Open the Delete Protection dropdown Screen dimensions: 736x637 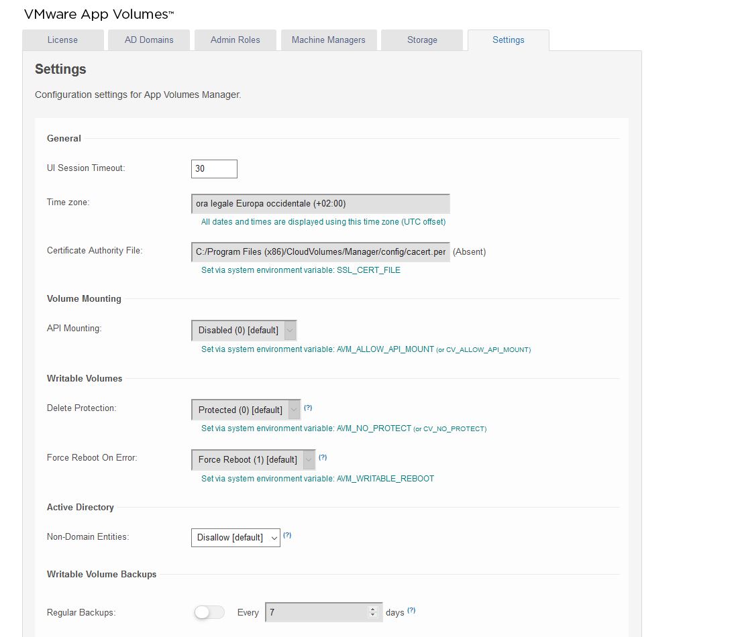[246, 410]
